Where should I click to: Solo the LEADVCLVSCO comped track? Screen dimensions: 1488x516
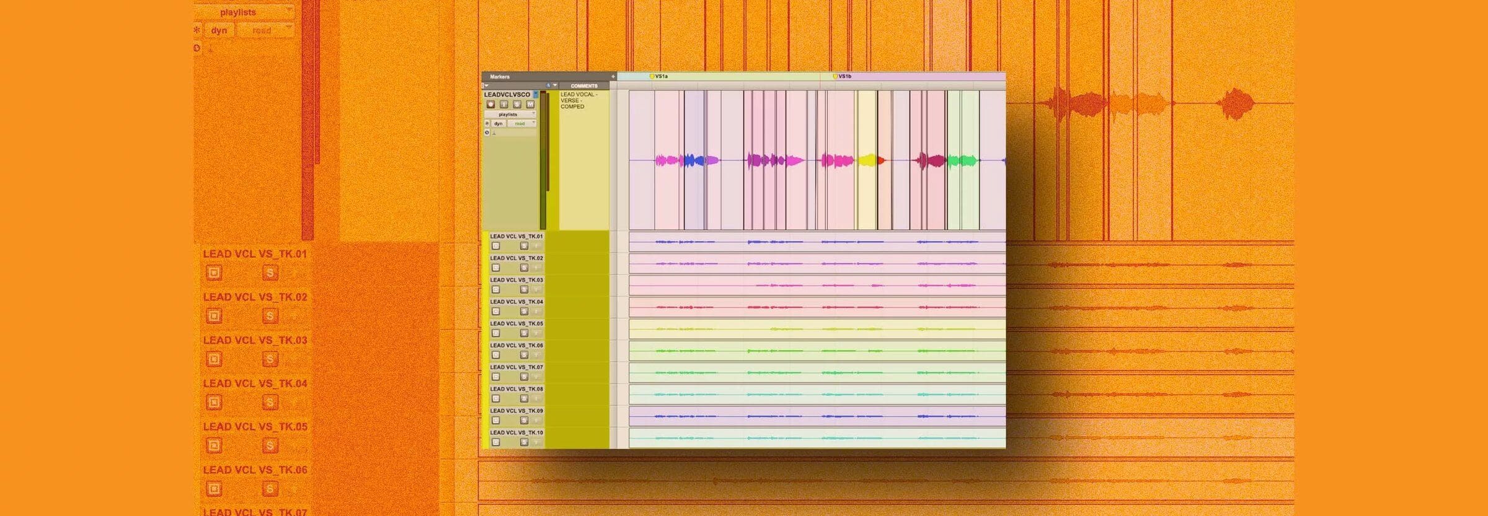pyautogui.click(x=517, y=104)
